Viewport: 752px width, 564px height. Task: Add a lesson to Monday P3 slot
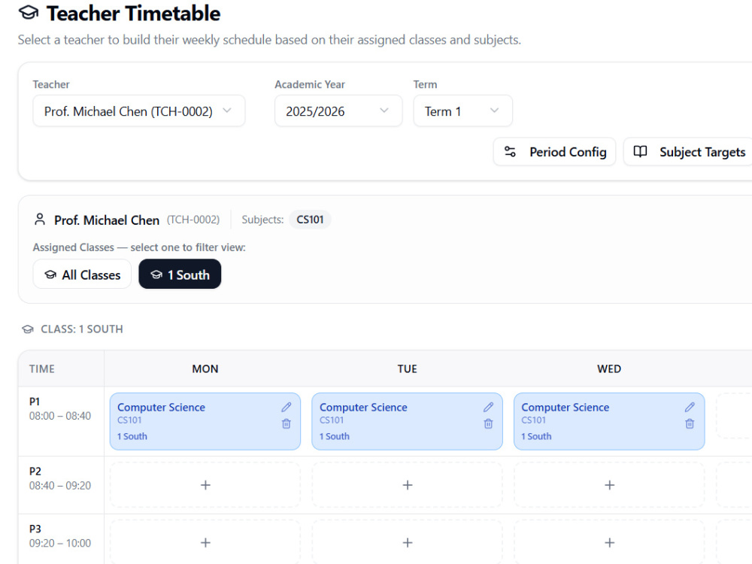pos(205,542)
